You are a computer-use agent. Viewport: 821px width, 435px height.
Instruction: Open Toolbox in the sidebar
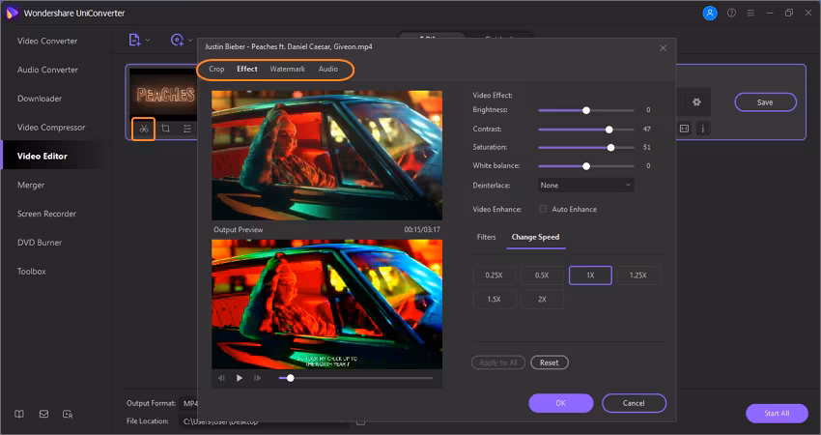[32, 272]
